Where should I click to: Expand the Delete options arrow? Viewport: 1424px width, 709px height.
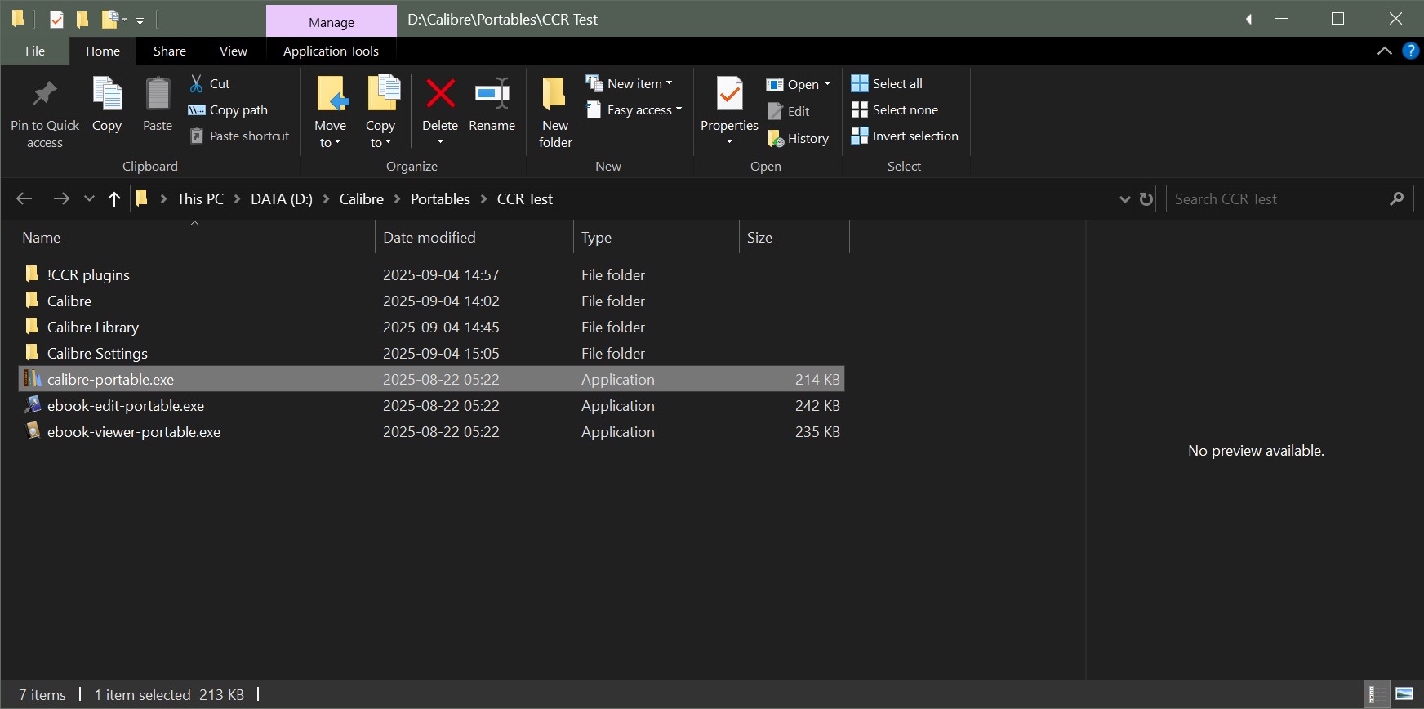tap(440, 143)
